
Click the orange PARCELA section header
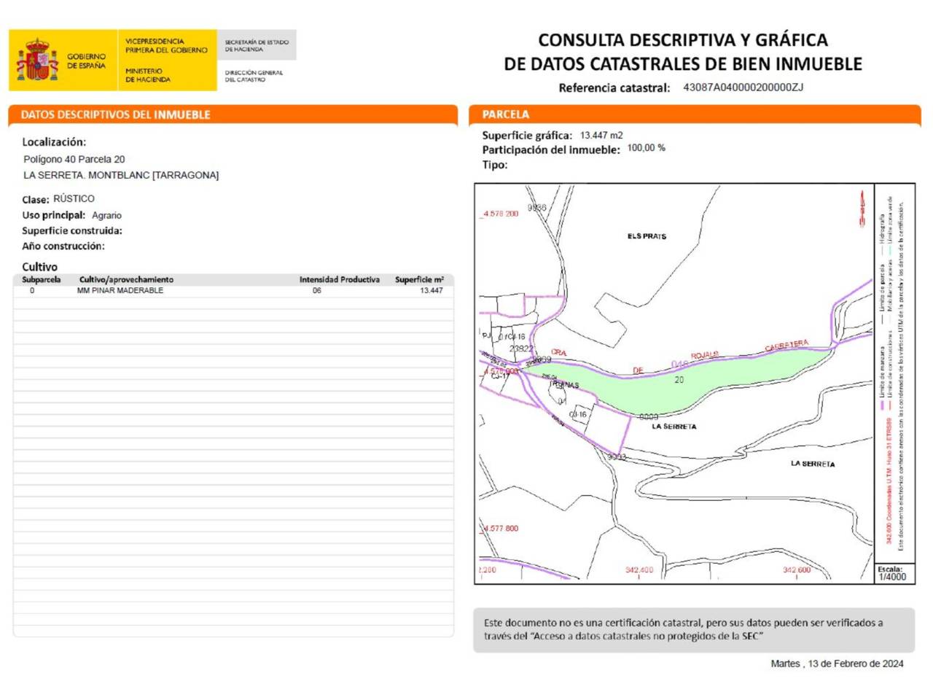pyautogui.click(x=506, y=114)
